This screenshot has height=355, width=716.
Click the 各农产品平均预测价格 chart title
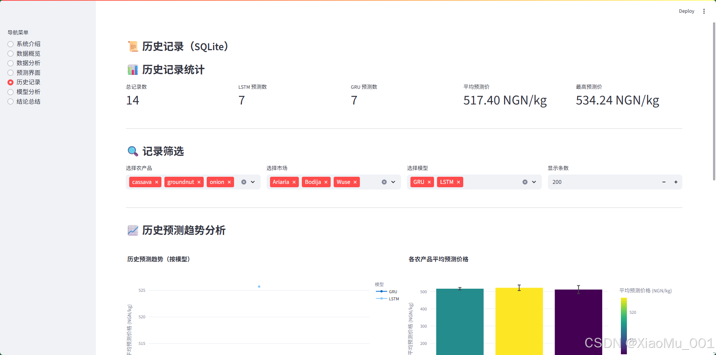(439, 259)
